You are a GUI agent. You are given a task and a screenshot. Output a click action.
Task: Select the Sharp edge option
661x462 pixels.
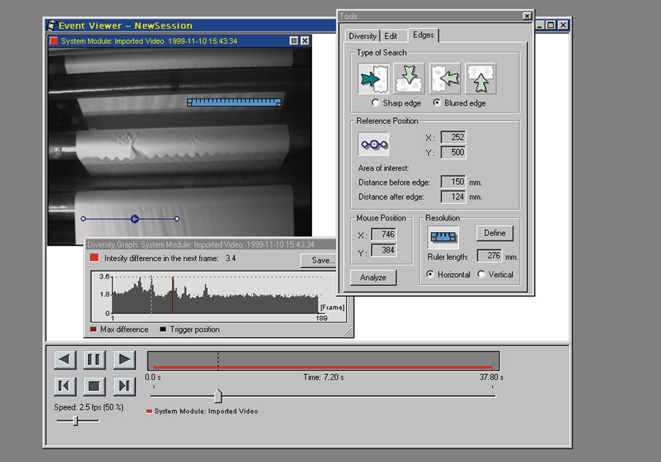pyautogui.click(x=376, y=103)
